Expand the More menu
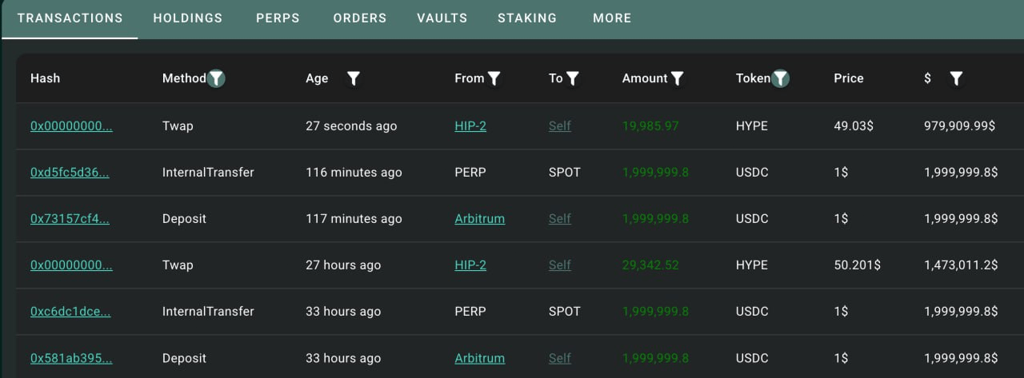This screenshot has width=1024, height=378. 612,18
